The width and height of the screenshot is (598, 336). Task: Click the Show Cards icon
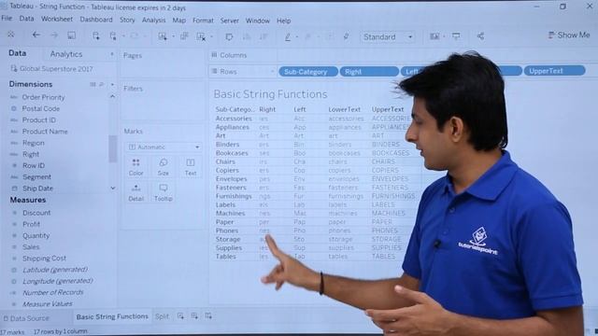tap(434, 36)
